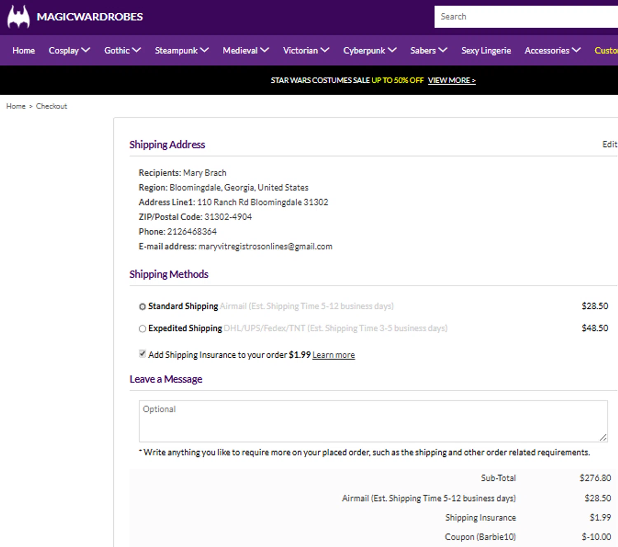The image size is (618, 547).
Task: Go to Home breadcrumb link
Action: (x=16, y=106)
